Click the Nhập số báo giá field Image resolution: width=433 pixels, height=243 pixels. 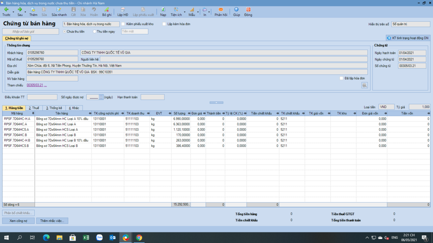tap(30, 31)
